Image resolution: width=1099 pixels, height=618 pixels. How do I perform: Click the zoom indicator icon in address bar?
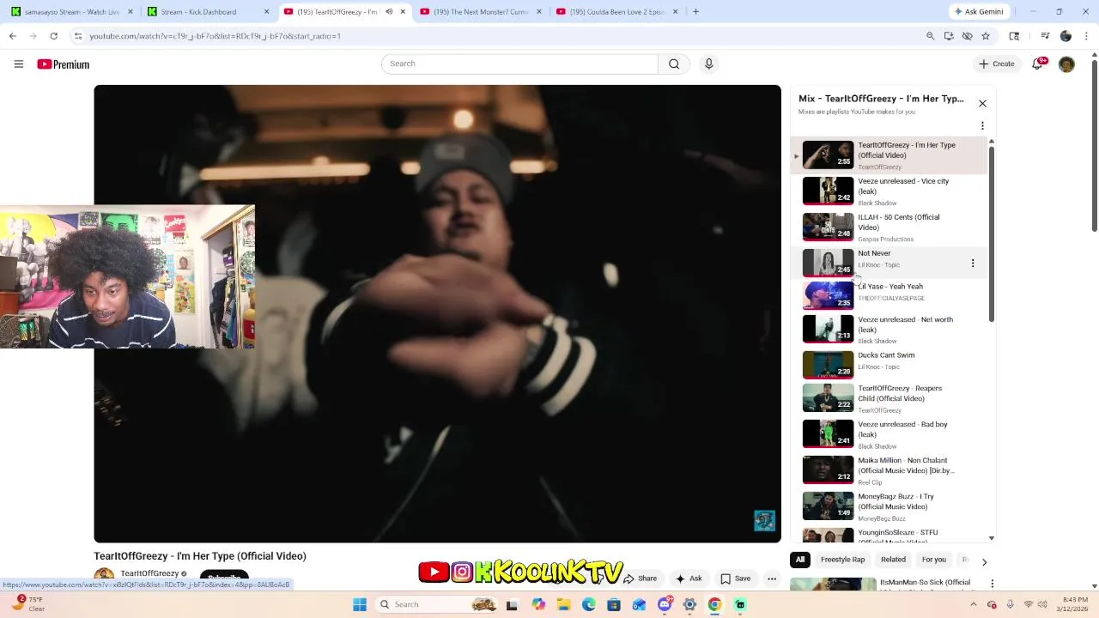tap(930, 36)
